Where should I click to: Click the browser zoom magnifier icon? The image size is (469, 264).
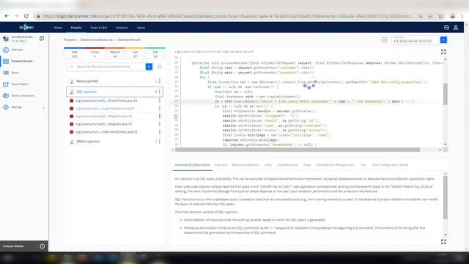coord(421,16)
